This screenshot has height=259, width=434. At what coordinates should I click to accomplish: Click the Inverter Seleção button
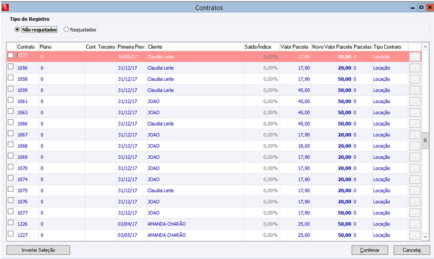click(x=38, y=250)
